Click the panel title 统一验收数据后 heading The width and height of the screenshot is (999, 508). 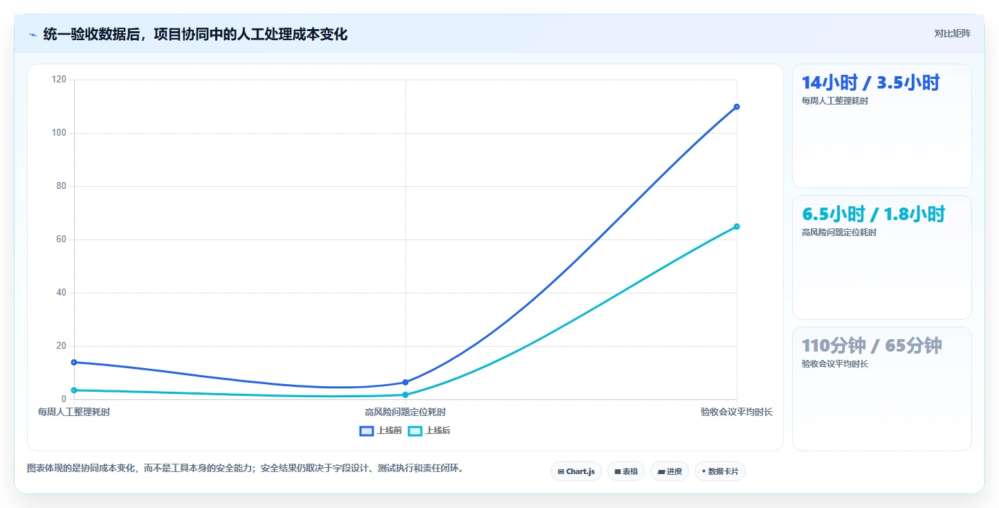click(195, 34)
